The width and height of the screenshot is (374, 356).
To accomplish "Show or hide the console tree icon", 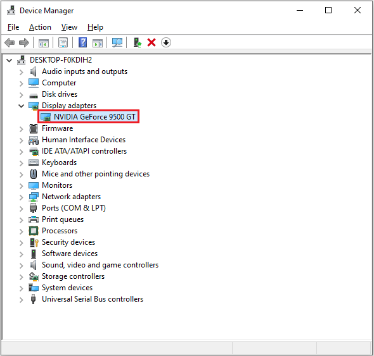I will pos(44,43).
